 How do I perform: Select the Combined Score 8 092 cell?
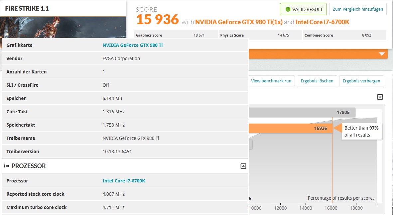pyautogui.click(x=345, y=35)
